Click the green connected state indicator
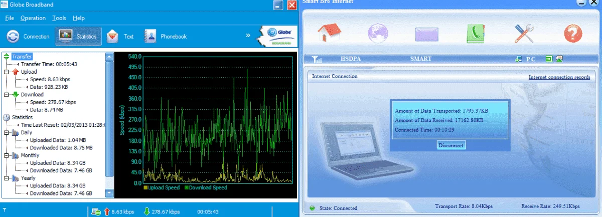This screenshot has width=602, height=217. coord(312,208)
